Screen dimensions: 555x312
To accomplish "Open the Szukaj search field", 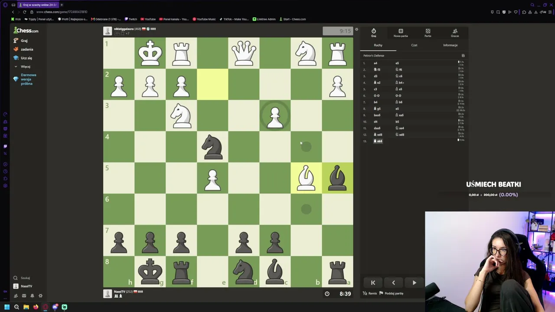I will pyautogui.click(x=23, y=278).
